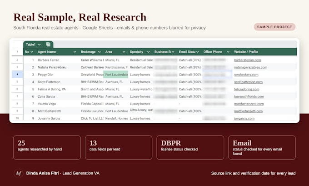The width and height of the screenshot is (309, 186).
Task: Click the SAMPLE PROJECT badge
Action: click(274, 27)
